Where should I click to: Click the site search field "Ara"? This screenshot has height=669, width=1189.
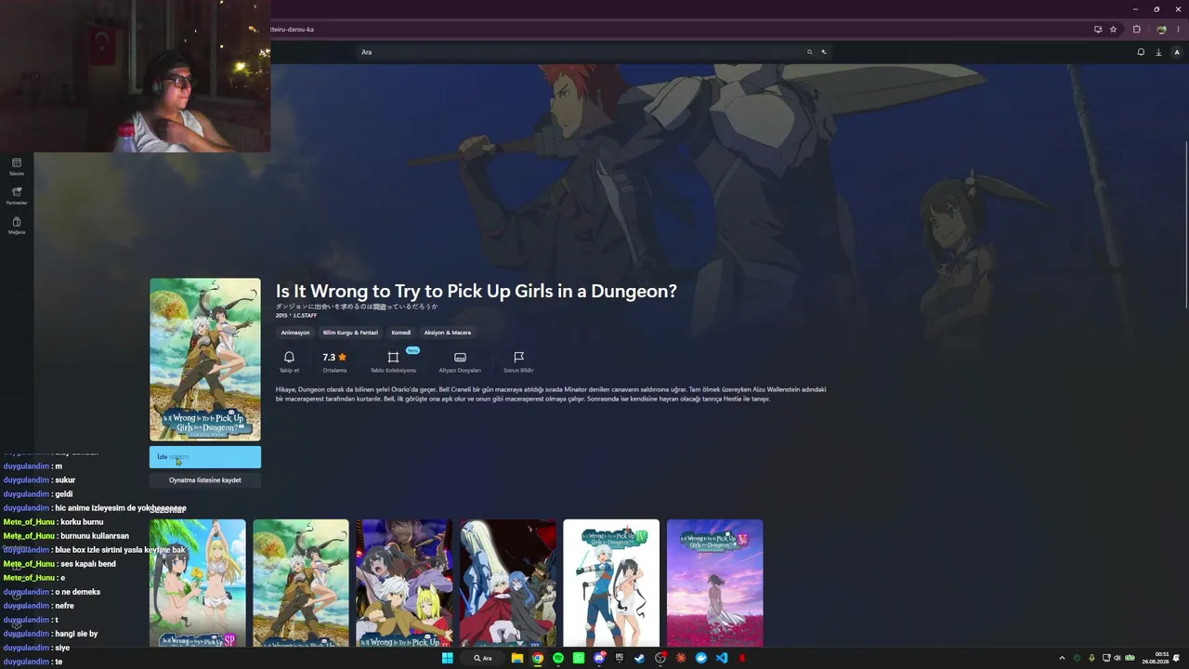585,52
